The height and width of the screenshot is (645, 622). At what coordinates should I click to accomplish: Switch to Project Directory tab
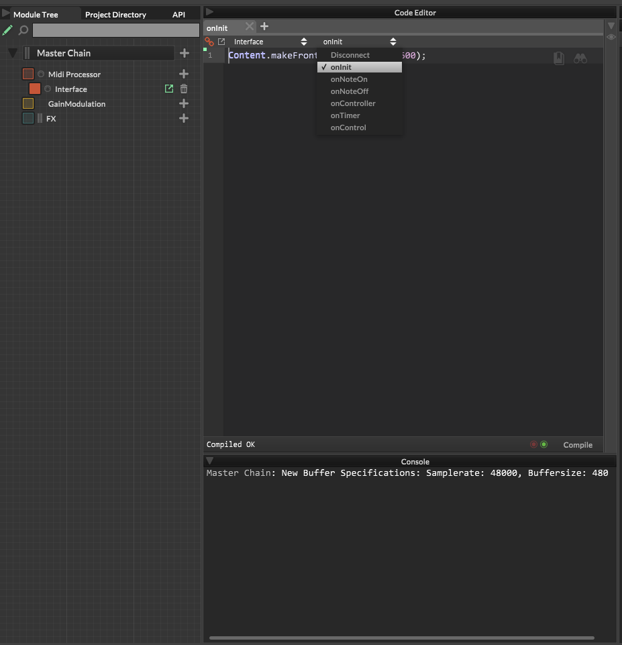pyautogui.click(x=115, y=14)
